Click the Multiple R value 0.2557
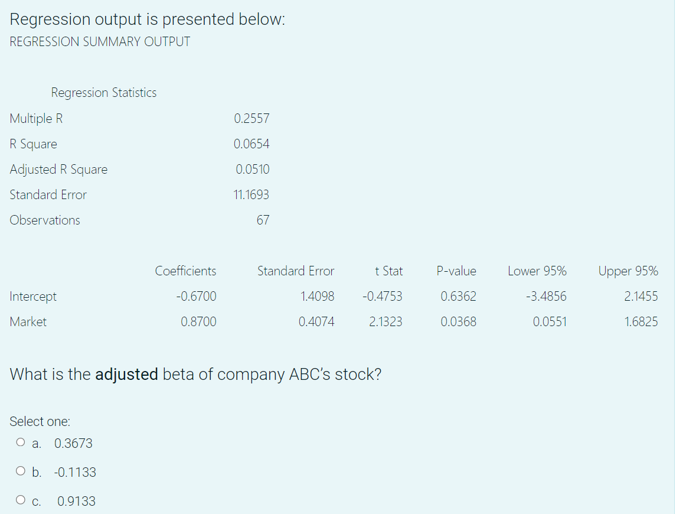Viewport: 686px width, 514px height. [252, 118]
